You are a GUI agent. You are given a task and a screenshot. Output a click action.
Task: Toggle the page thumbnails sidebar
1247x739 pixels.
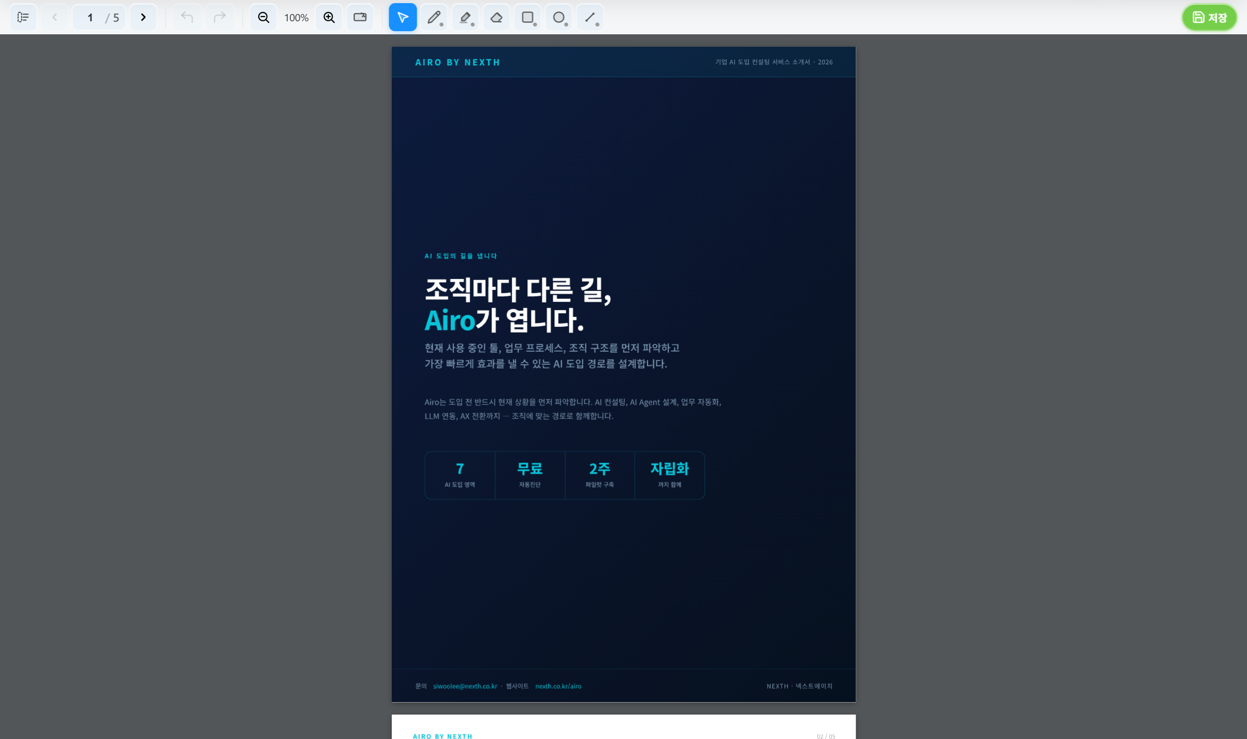tap(23, 17)
